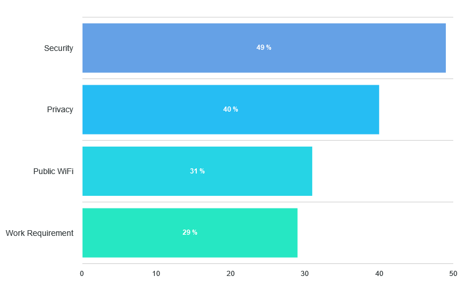This screenshot has height=284, width=459.
Task: Click empty plot area right of Work Requirement bar
Action: (x=376, y=232)
